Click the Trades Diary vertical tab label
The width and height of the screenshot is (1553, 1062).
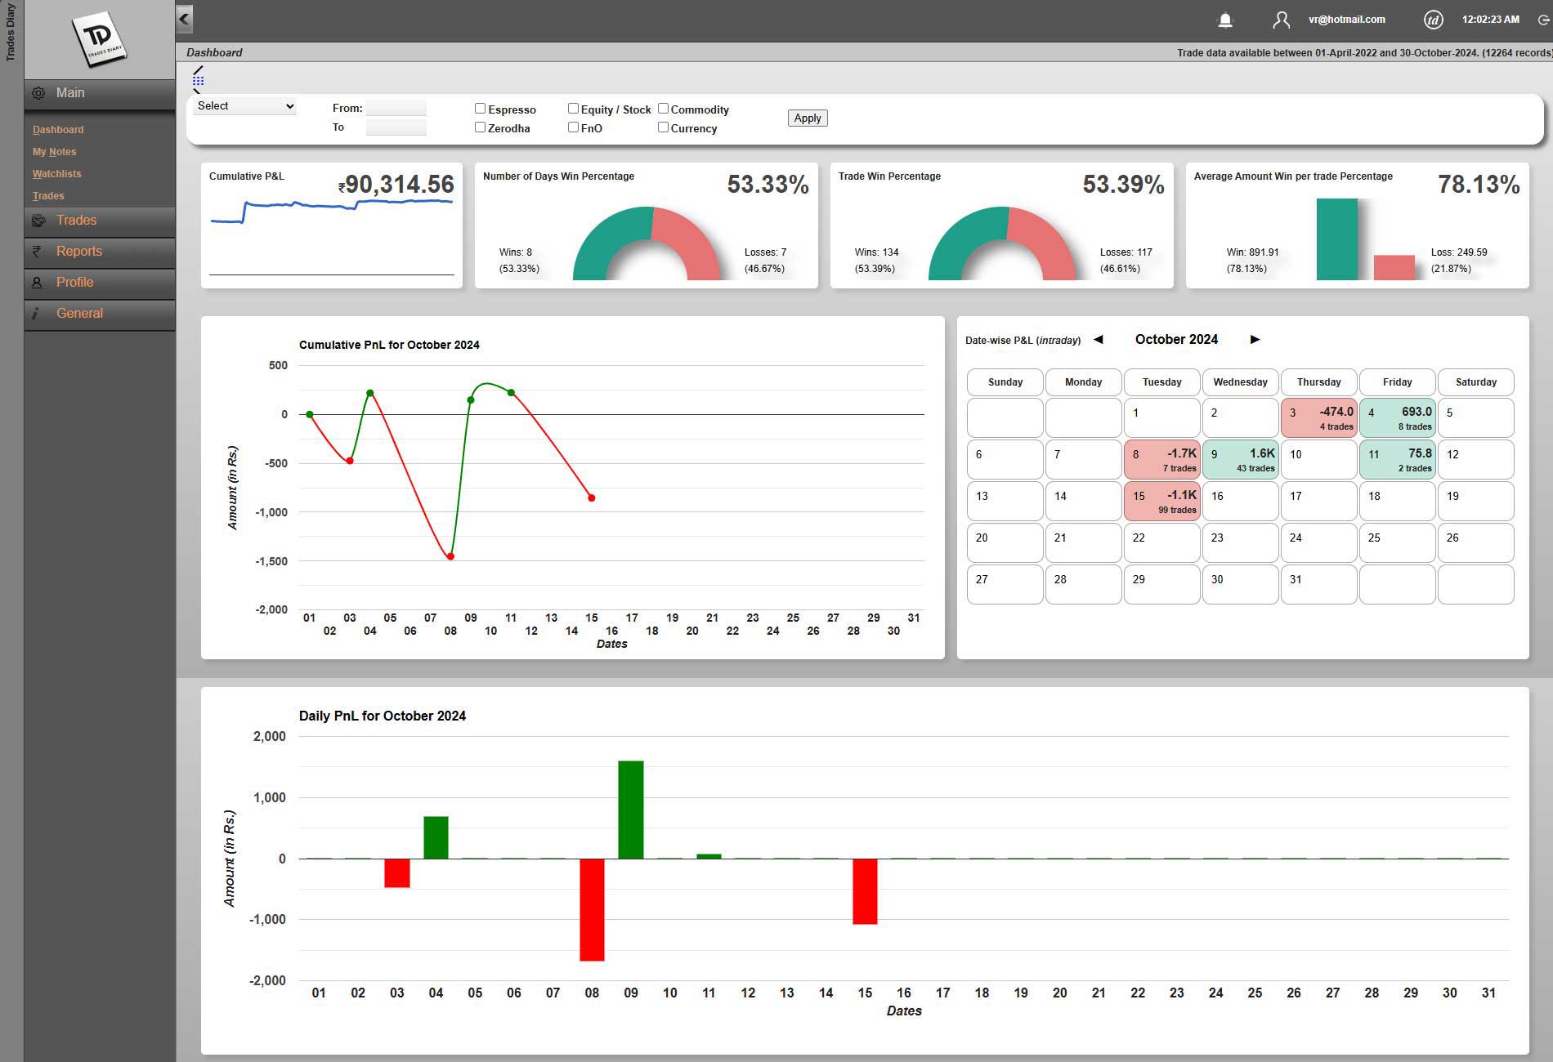coord(11,33)
